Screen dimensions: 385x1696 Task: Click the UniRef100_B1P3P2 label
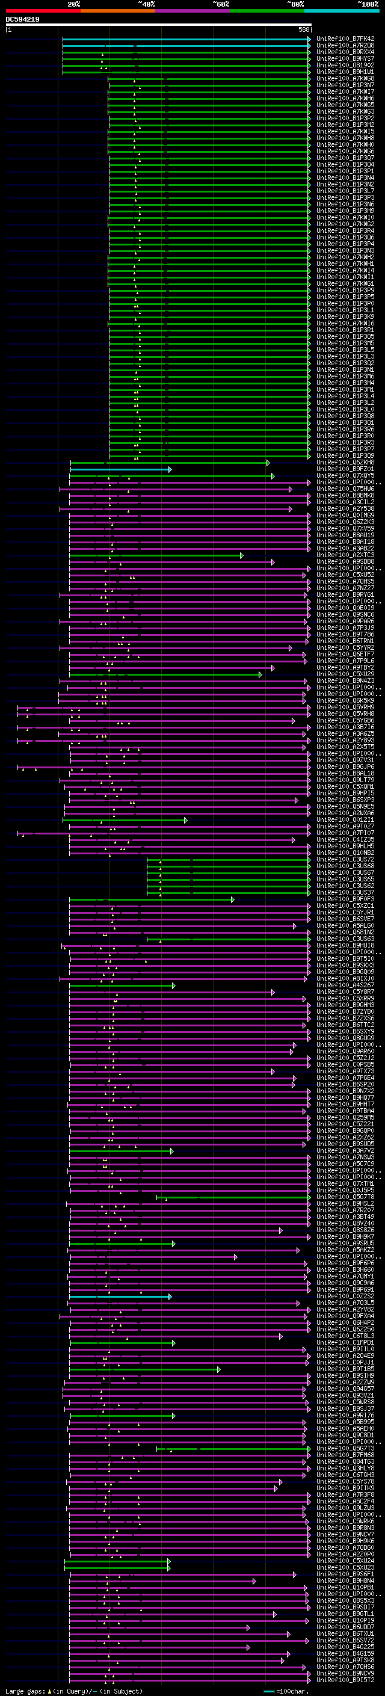click(345, 119)
